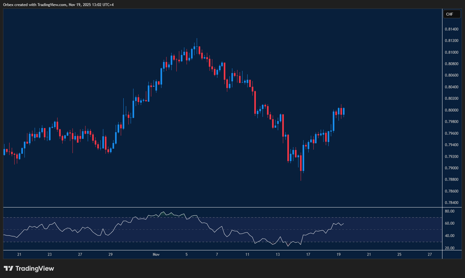This screenshot has height=278, width=465.
Task: Select the Nov label on the time axis
Action: coord(156,254)
